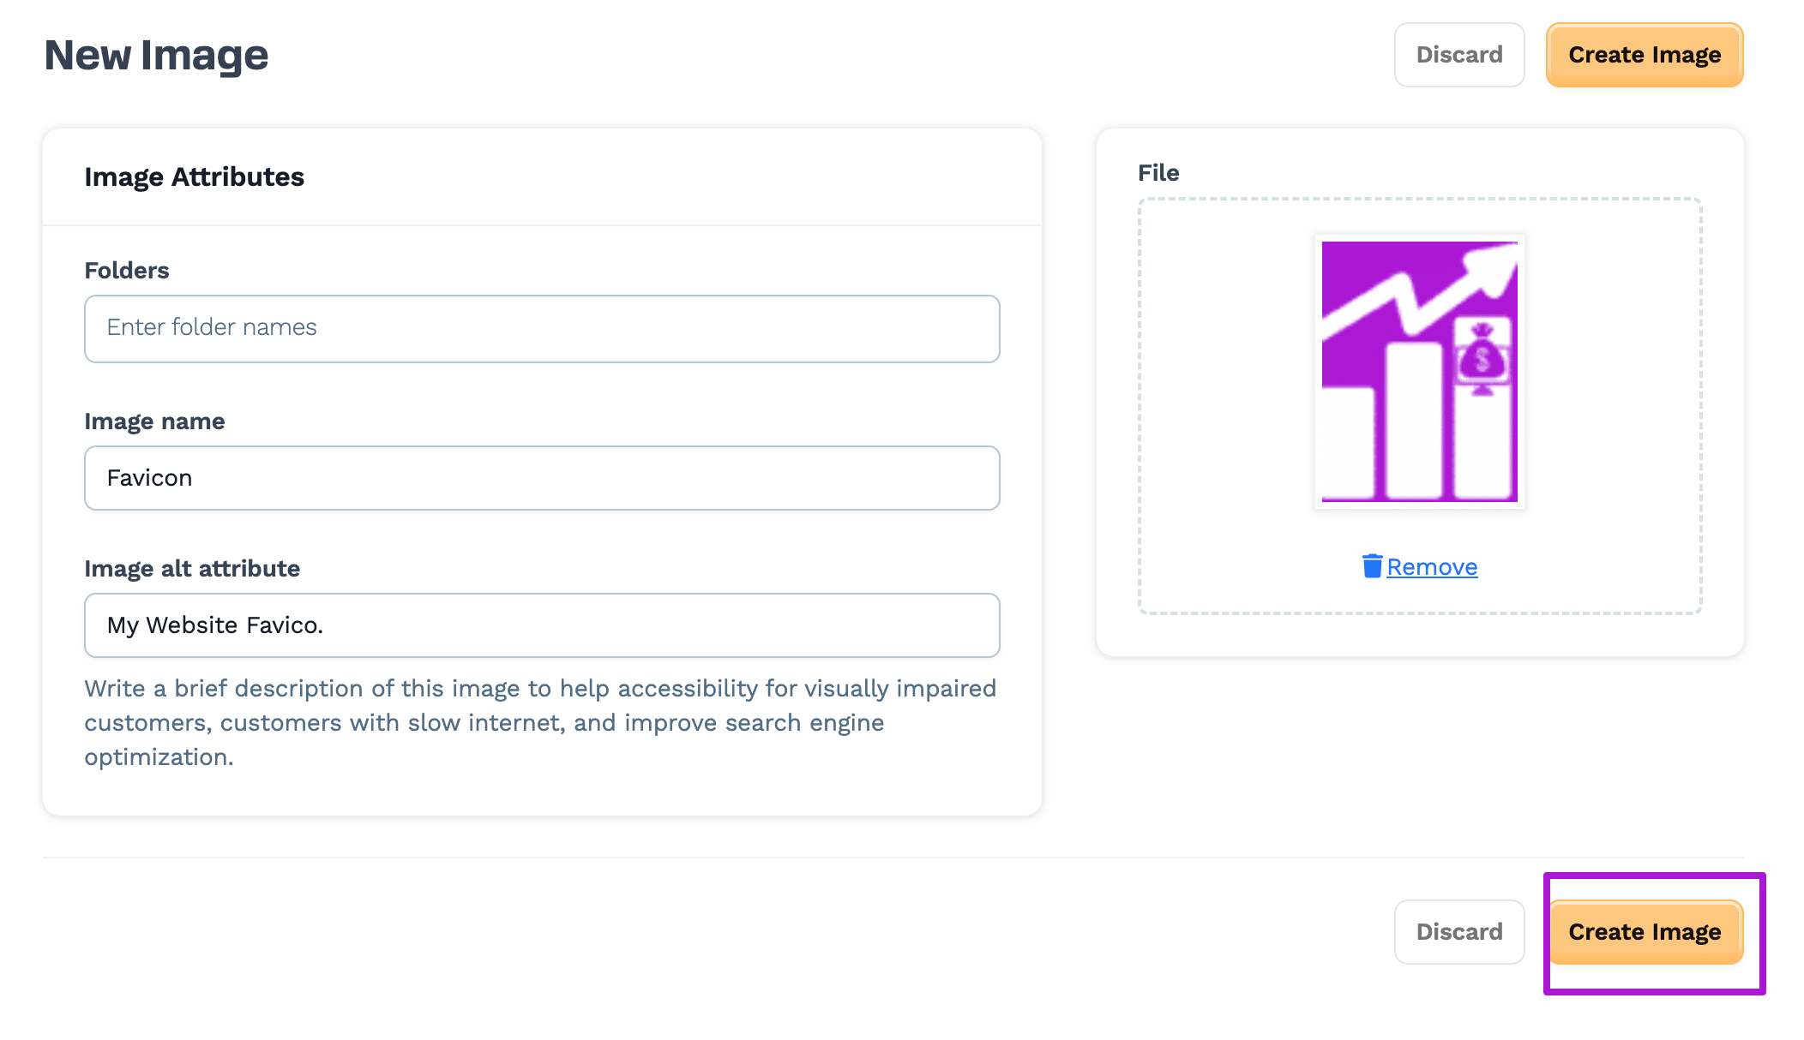Select the trash icon beside Remove

click(x=1374, y=566)
